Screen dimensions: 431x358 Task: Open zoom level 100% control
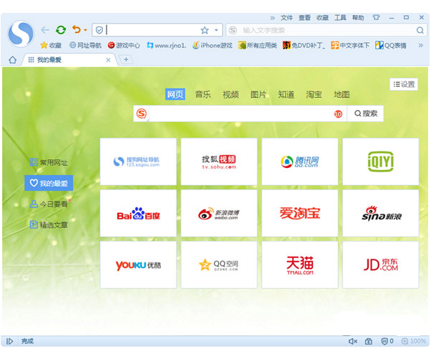pos(413,342)
